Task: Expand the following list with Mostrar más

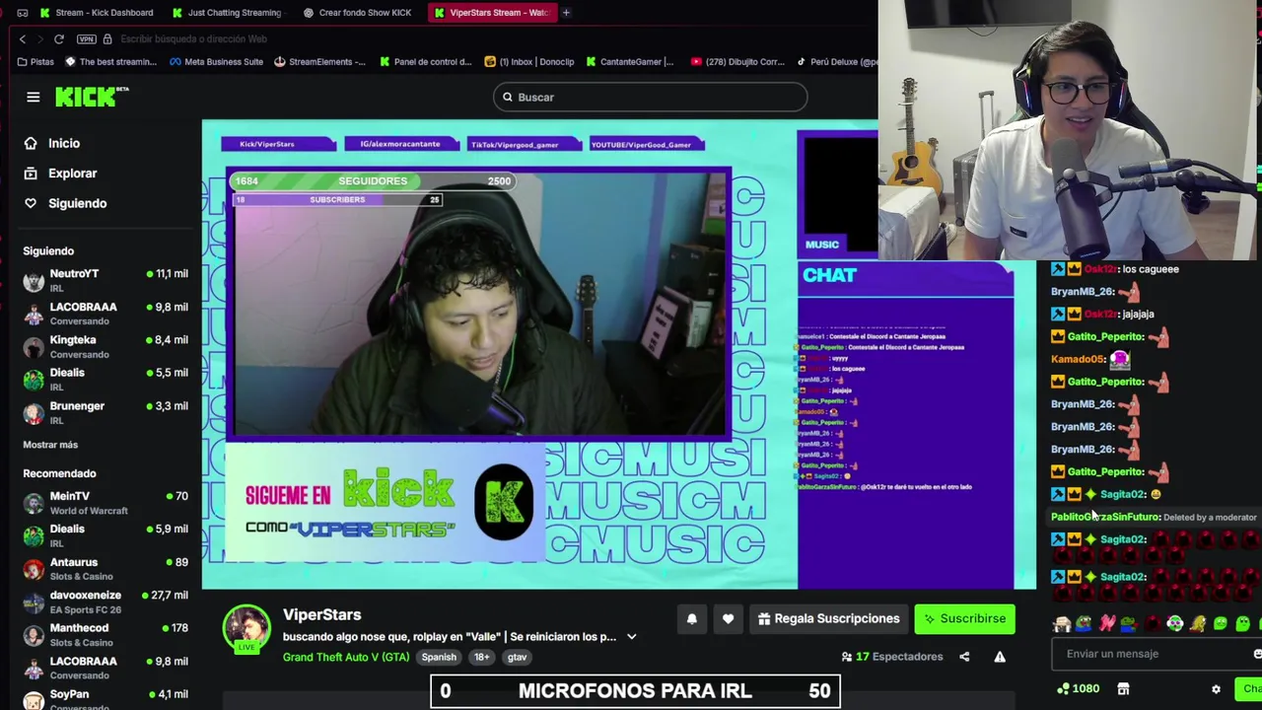Action: [x=50, y=445]
